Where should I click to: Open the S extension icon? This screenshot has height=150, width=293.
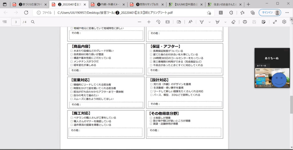tap(221, 13)
